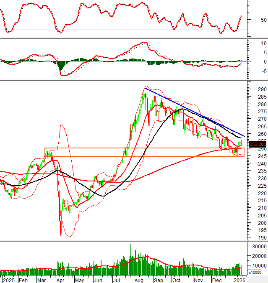Click the 200 price axis label

[262, 223]
